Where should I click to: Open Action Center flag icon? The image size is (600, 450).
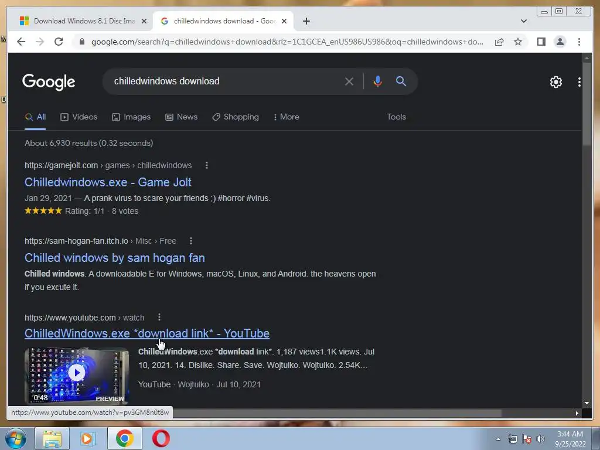[x=527, y=439]
